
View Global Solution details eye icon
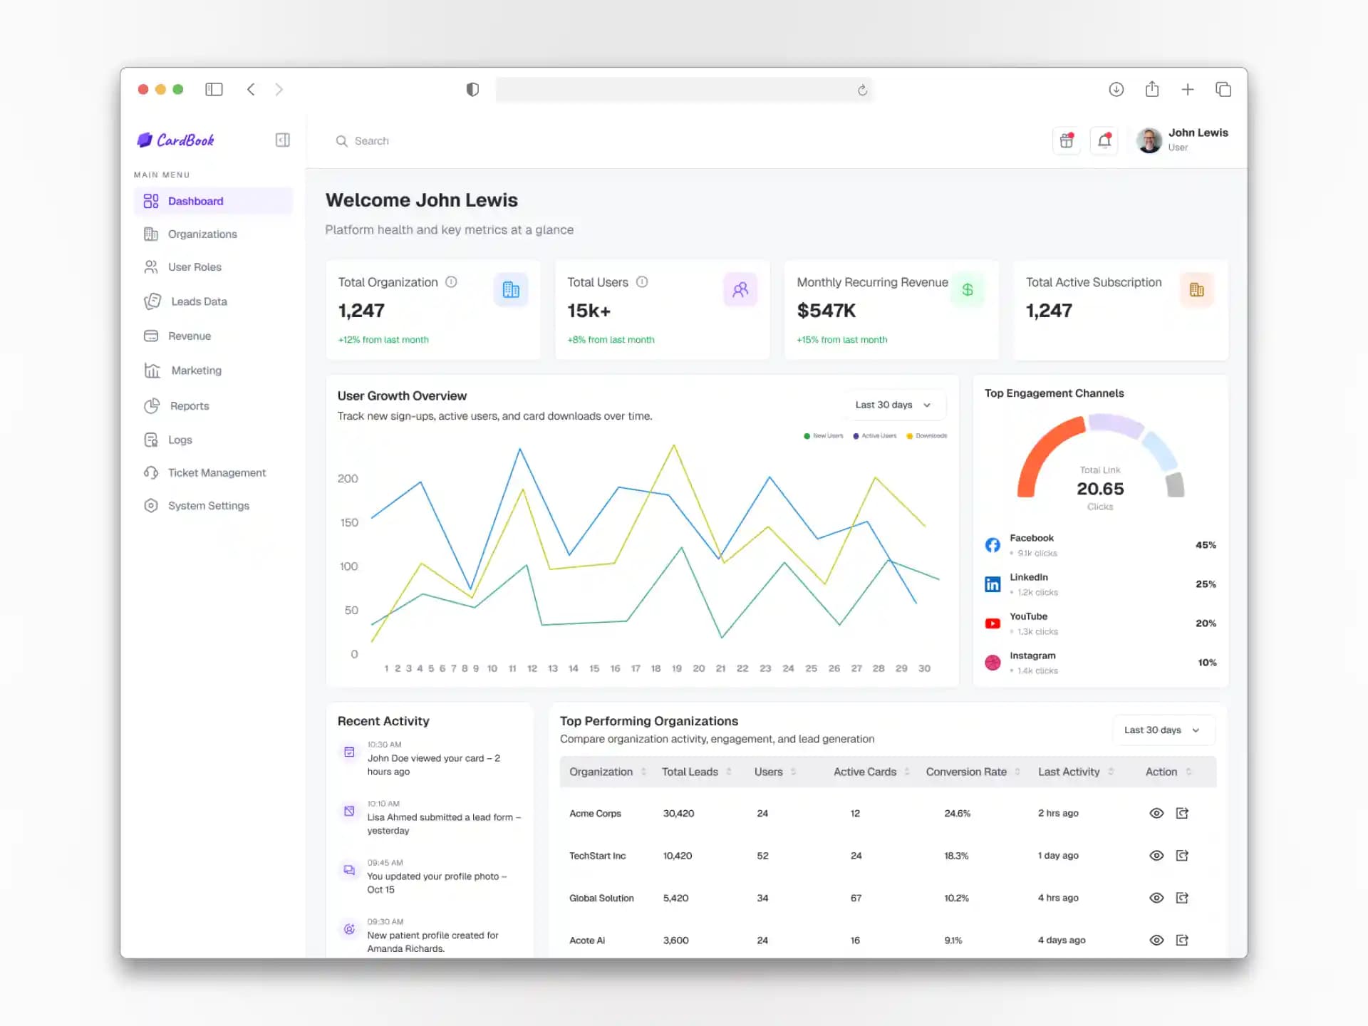[x=1156, y=898]
